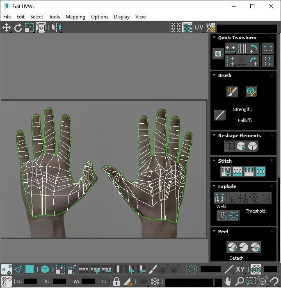Click Rotate 90 clockwise icon
Image resolution: width=281 pixels, height=288 pixels.
coord(254,61)
